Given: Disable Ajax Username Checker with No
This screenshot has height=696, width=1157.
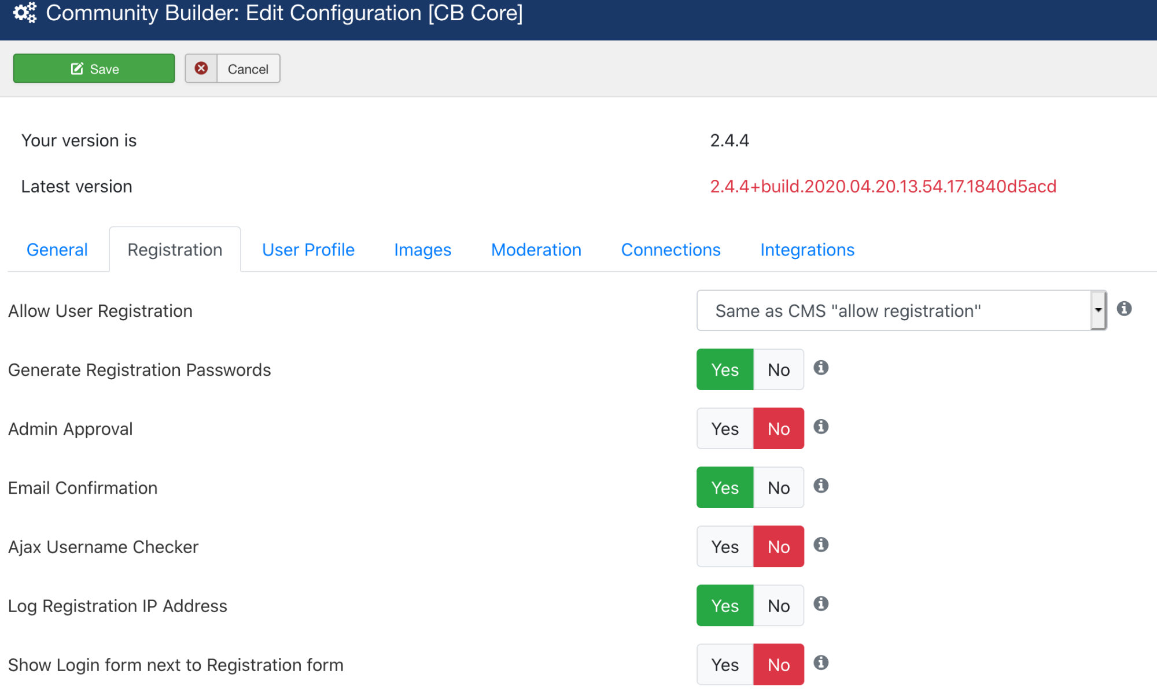Looking at the screenshot, I should [x=779, y=546].
